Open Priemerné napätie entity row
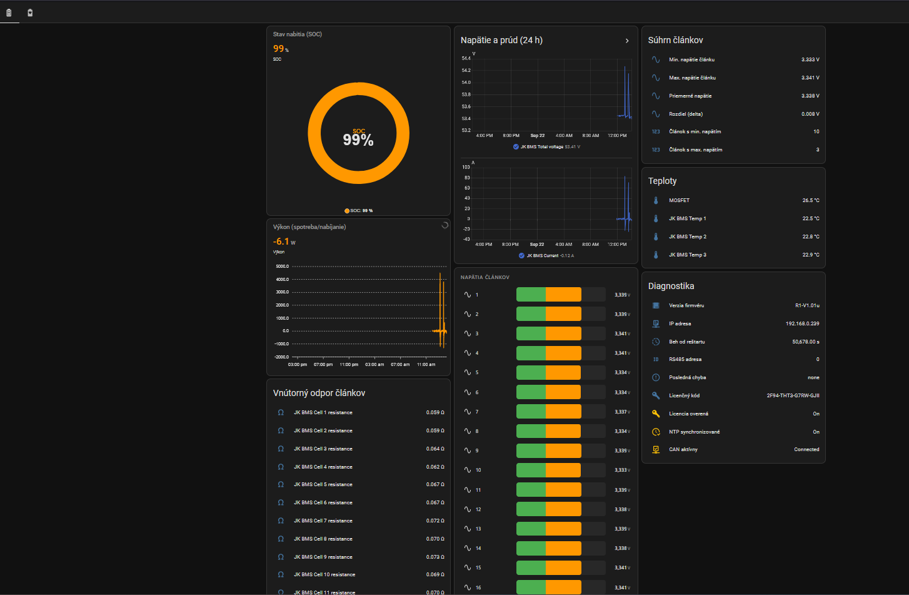Screen dimensions: 909x595 coord(734,96)
